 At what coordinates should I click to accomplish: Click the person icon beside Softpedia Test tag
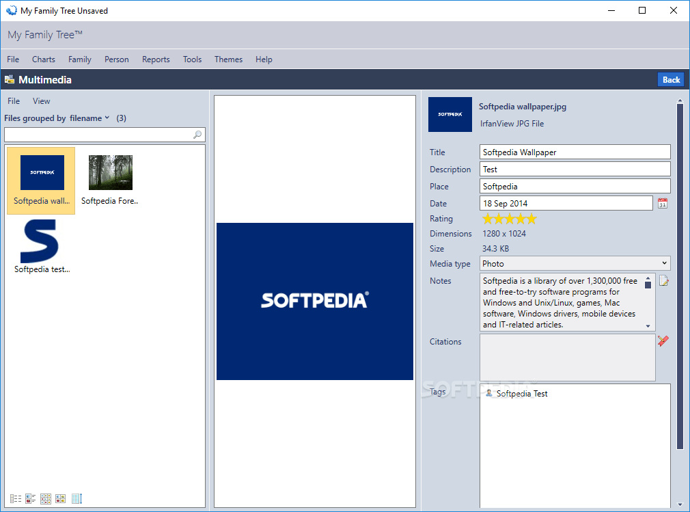pos(489,393)
